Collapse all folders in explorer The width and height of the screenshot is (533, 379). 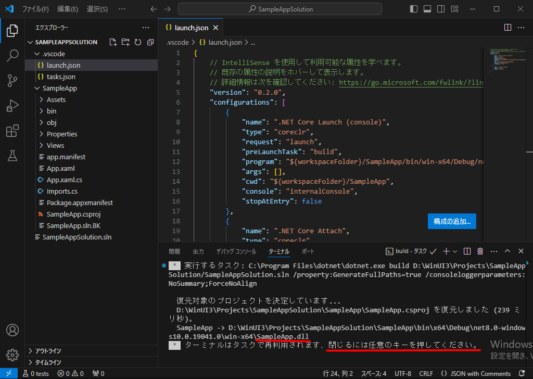[150, 42]
